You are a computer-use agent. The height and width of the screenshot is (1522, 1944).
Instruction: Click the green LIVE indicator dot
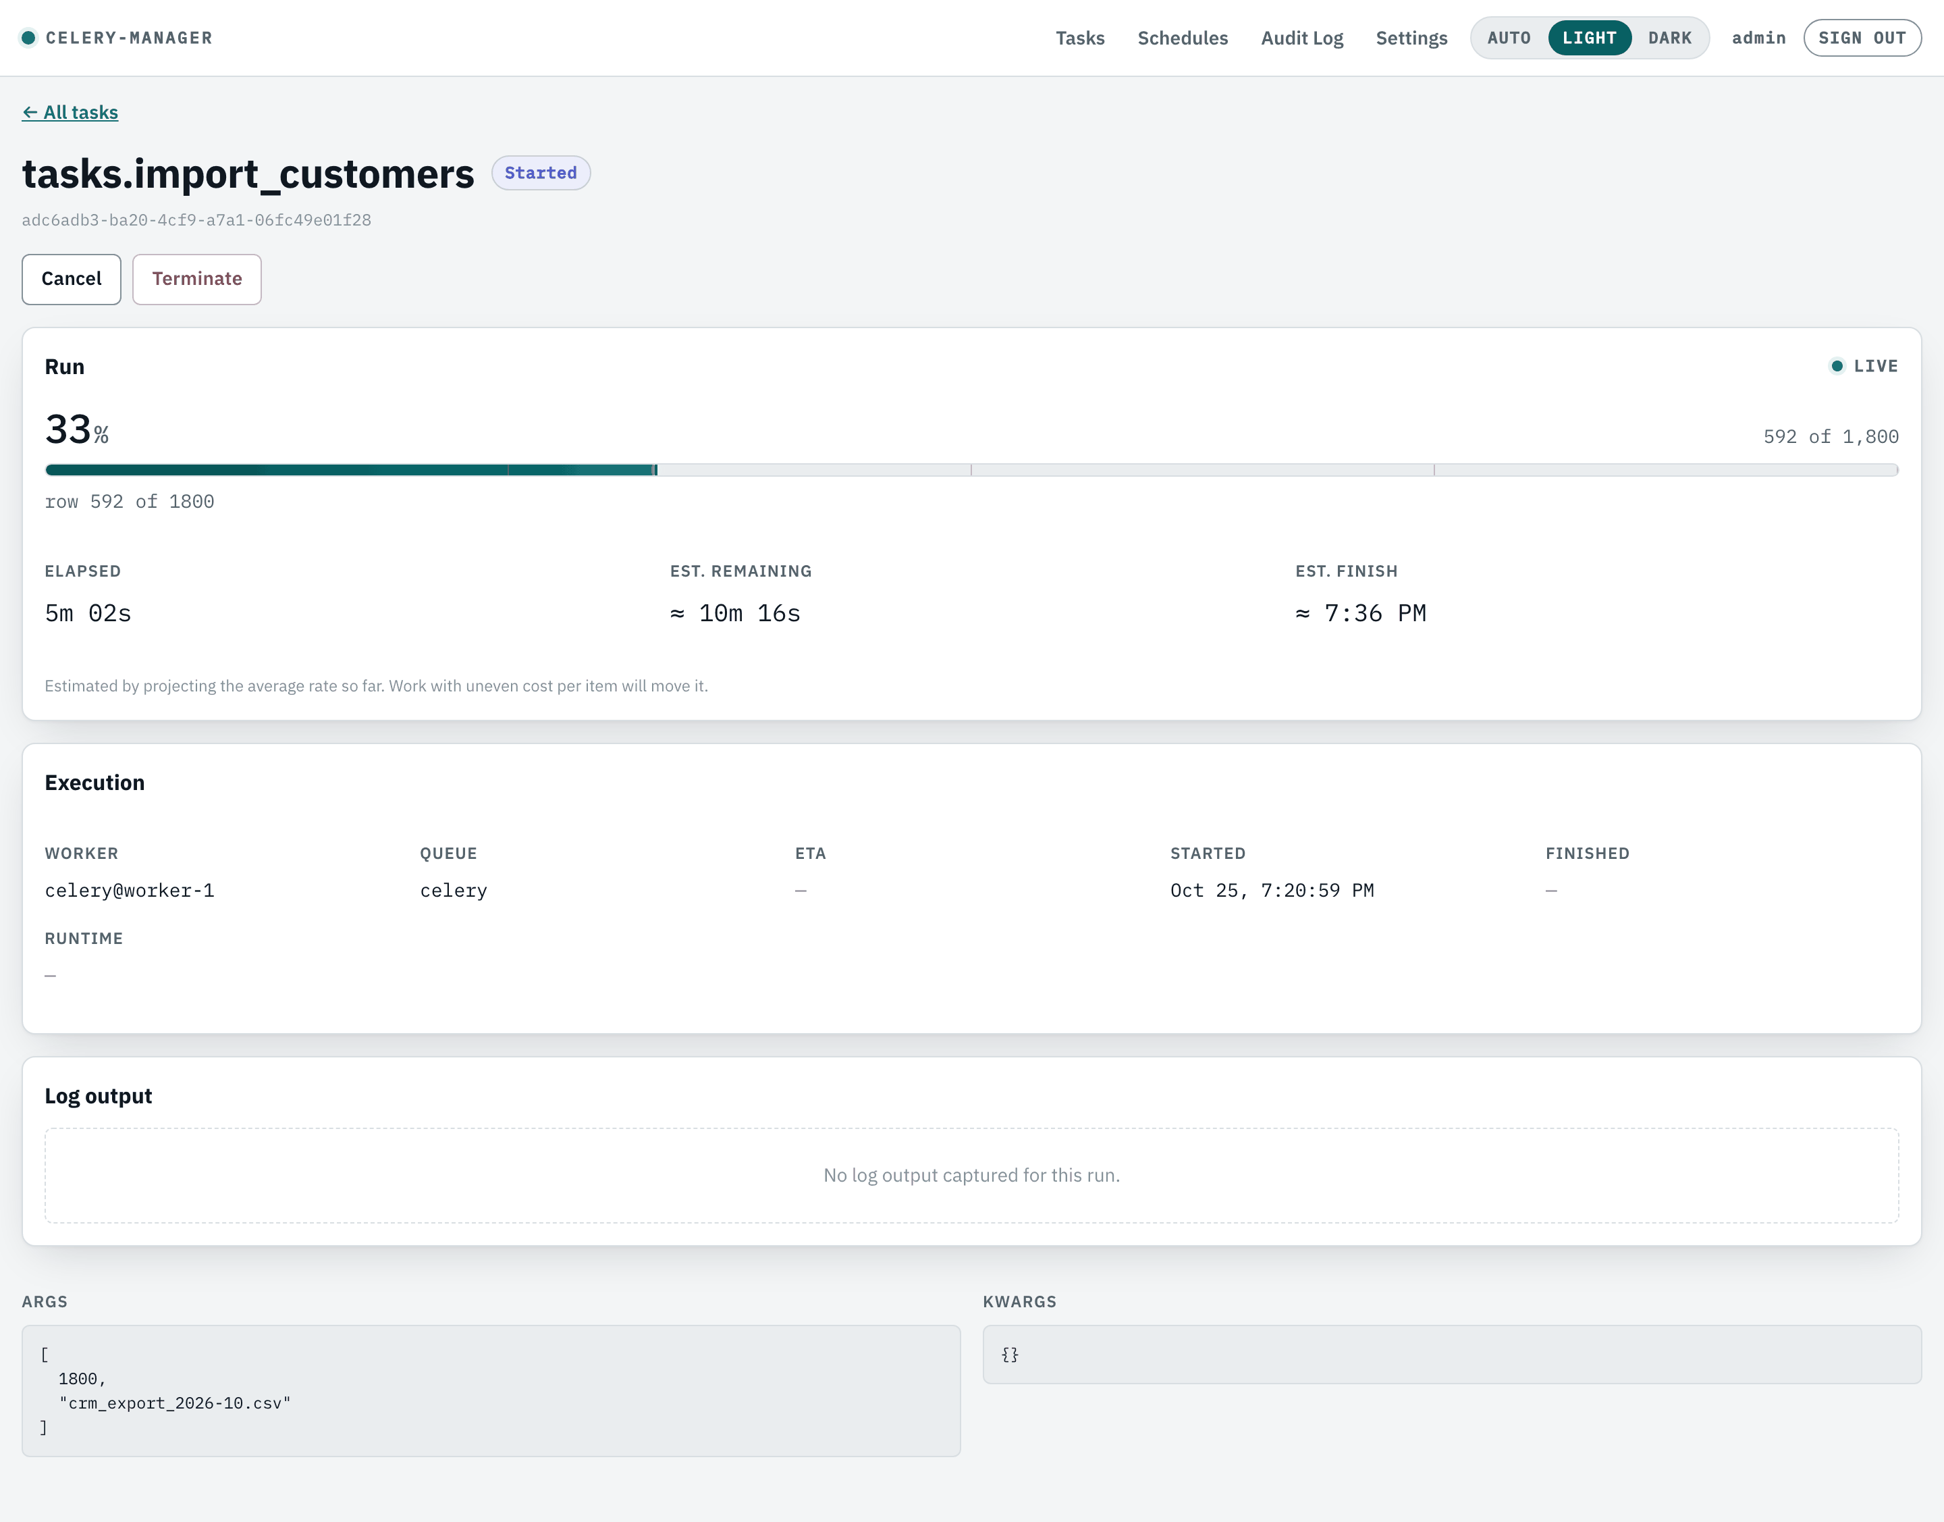[x=1837, y=366]
